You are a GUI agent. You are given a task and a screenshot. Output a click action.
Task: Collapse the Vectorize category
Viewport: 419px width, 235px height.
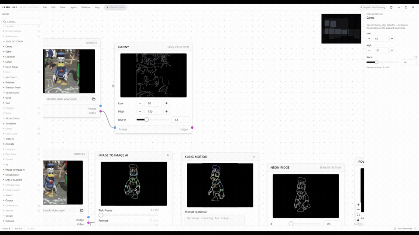pyautogui.click(x=10, y=77)
